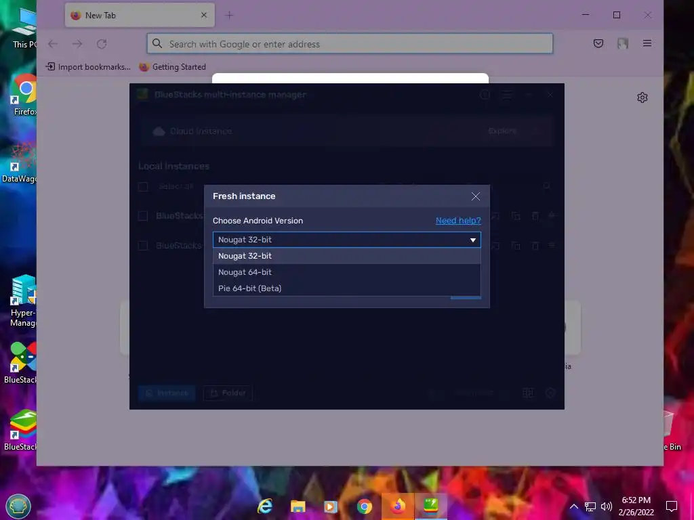Open Getting Started bookmark
The width and height of the screenshot is (694, 520).
pos(172,67)
